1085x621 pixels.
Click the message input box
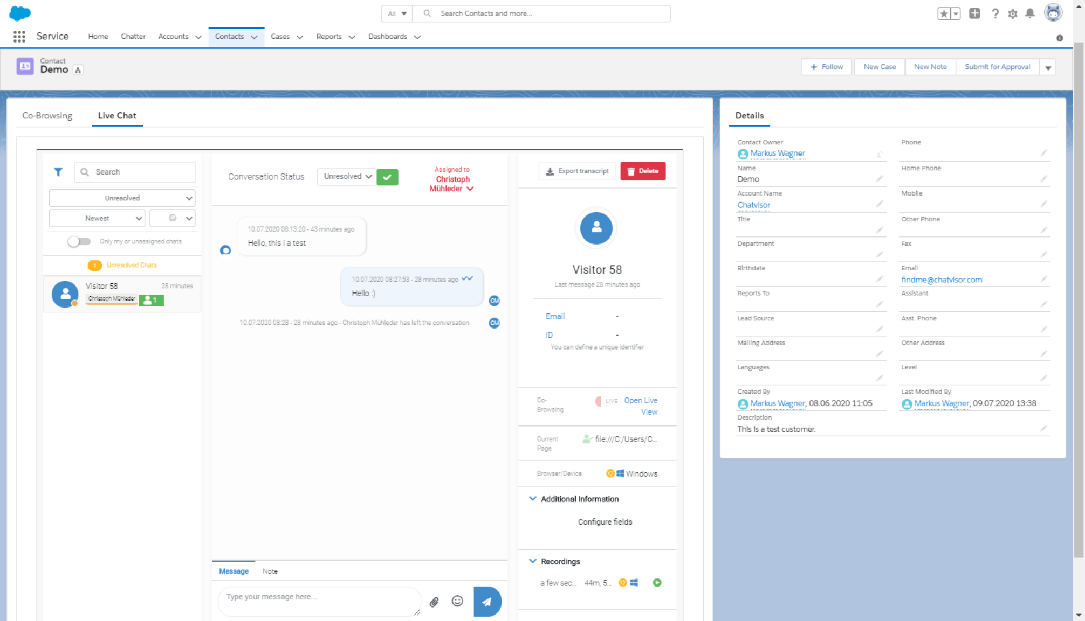(319, 602)
